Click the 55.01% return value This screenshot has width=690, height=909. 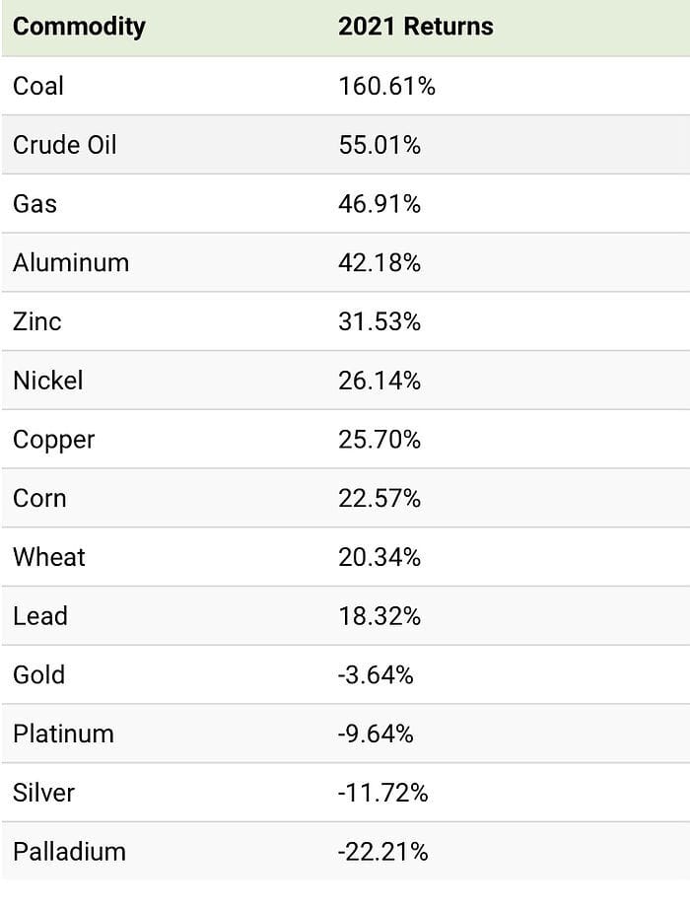click(379, 145)
